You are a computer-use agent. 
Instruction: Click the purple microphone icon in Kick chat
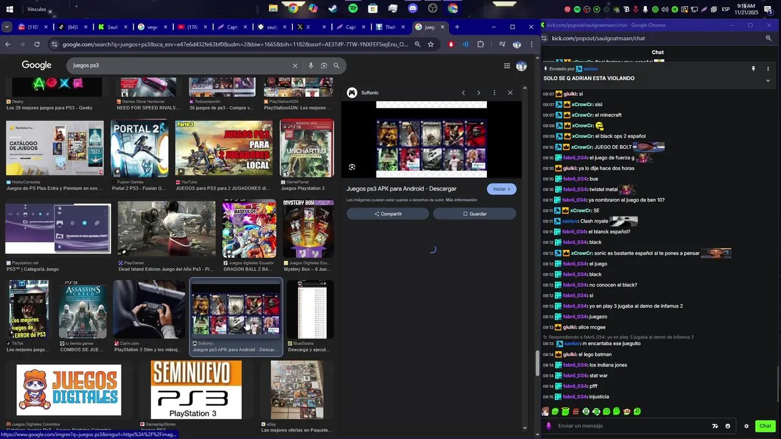[x=549, y=426]
